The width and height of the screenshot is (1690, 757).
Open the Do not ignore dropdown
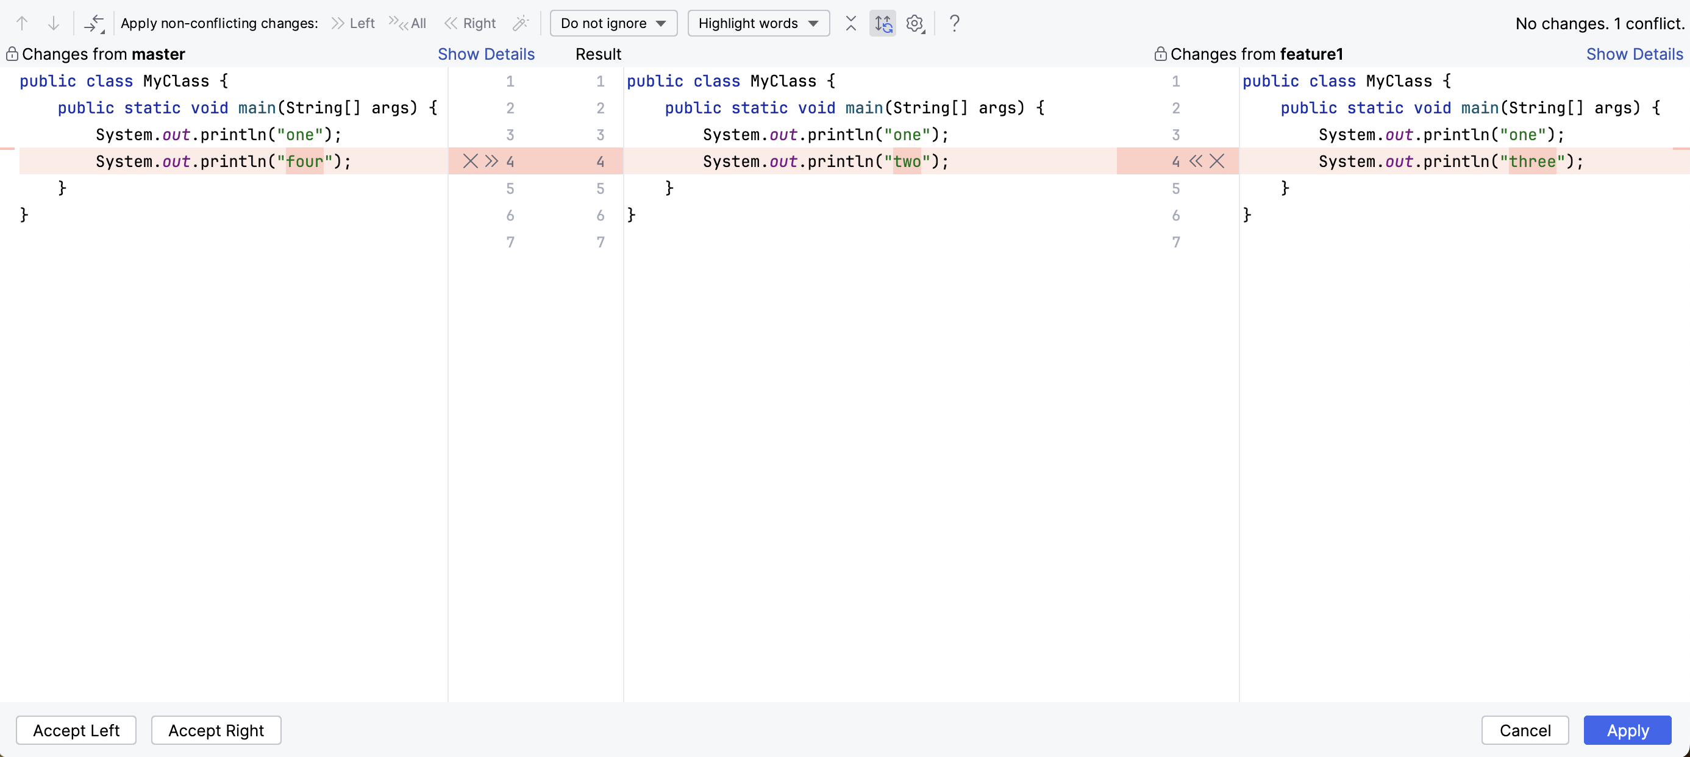click(610, 21)
